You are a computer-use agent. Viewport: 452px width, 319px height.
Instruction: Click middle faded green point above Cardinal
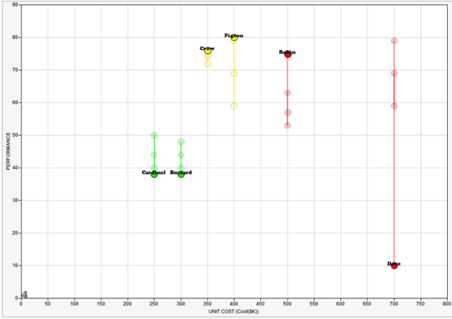pos(154,155)
